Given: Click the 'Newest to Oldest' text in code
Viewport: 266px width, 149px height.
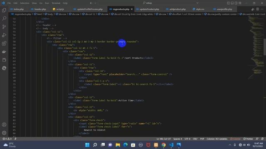Looking at the screenshot, I should 95,130.
